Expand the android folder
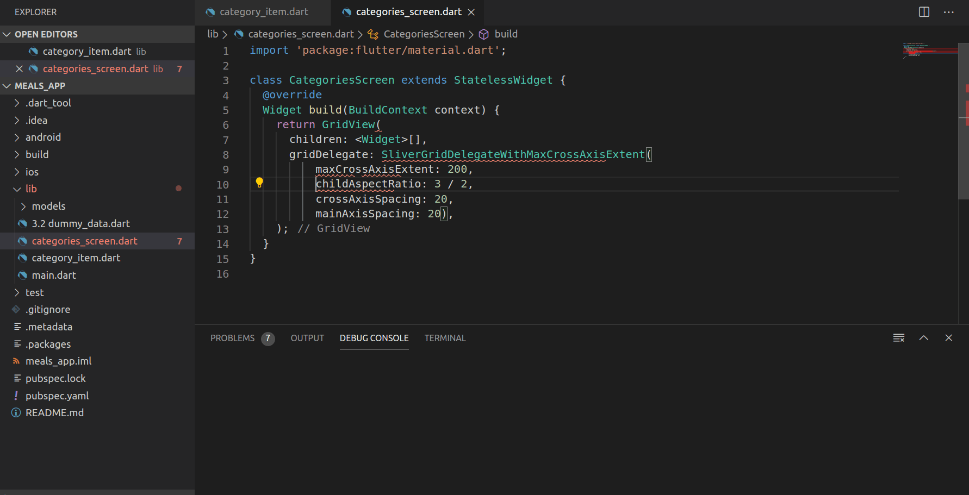Screen dimensions: 969x495 point(17,137)
